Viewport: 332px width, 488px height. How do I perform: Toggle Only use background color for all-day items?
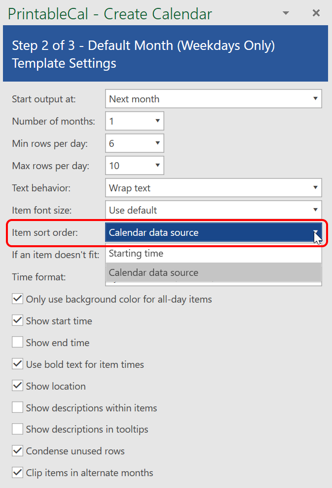point(18,299)
